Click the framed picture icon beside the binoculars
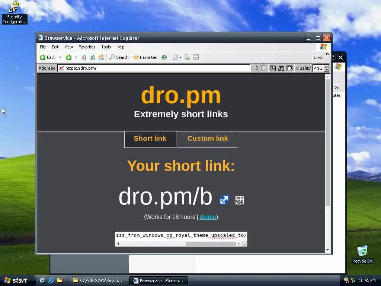381x286 pixels. [x=273, y=68]
